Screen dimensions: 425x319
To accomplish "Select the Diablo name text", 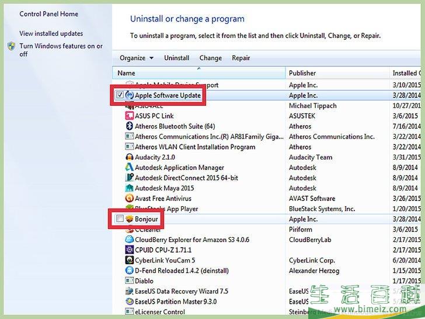I will coord(144,281).
